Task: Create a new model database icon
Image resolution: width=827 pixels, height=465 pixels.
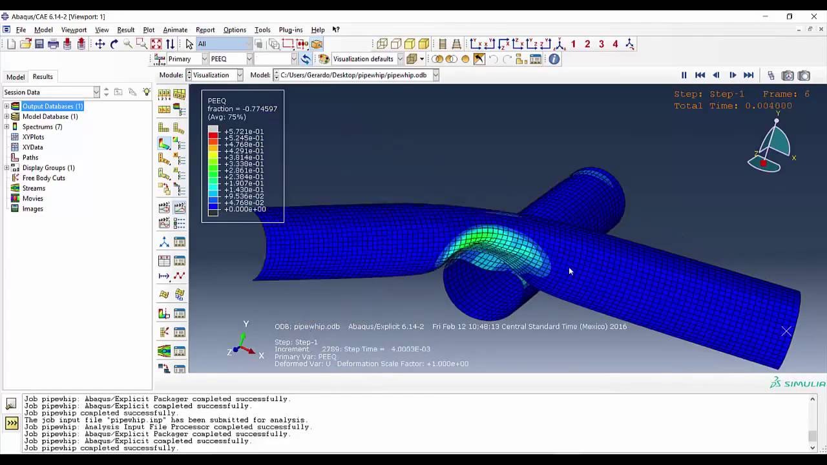Action: (x=11, y=44)
